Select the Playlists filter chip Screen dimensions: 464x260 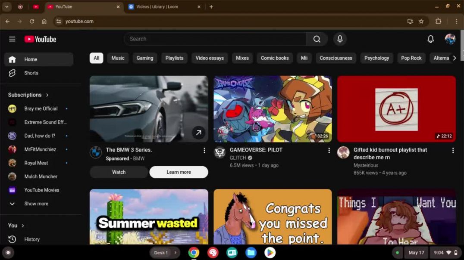(174, 58)
